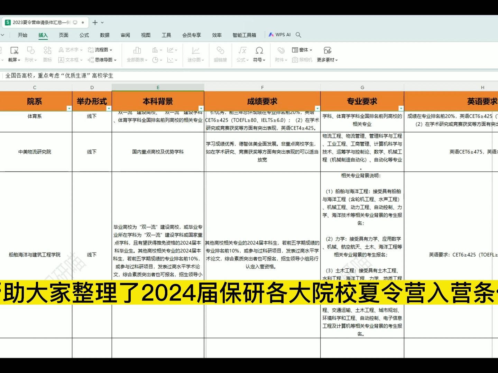Screen dimensions: 498x373
Task: Select the 2023夏令营申请条件汇总 document tab
Action: click(x=45, y=22)
